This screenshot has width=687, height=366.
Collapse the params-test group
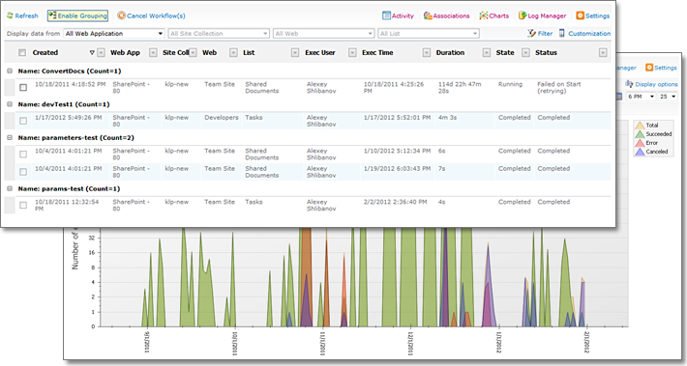click(x=10, y=188)
